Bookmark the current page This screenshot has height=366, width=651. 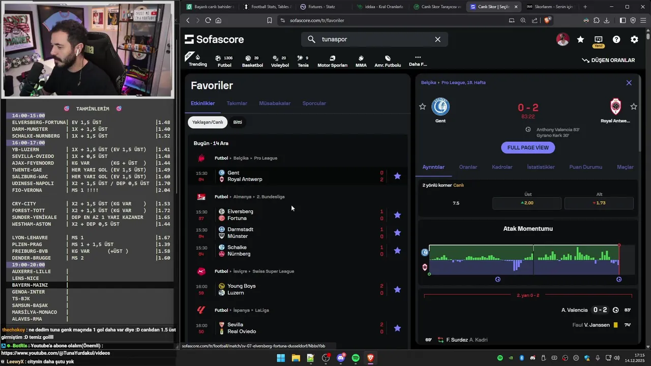pyautogui.click(x=270, y=20)
